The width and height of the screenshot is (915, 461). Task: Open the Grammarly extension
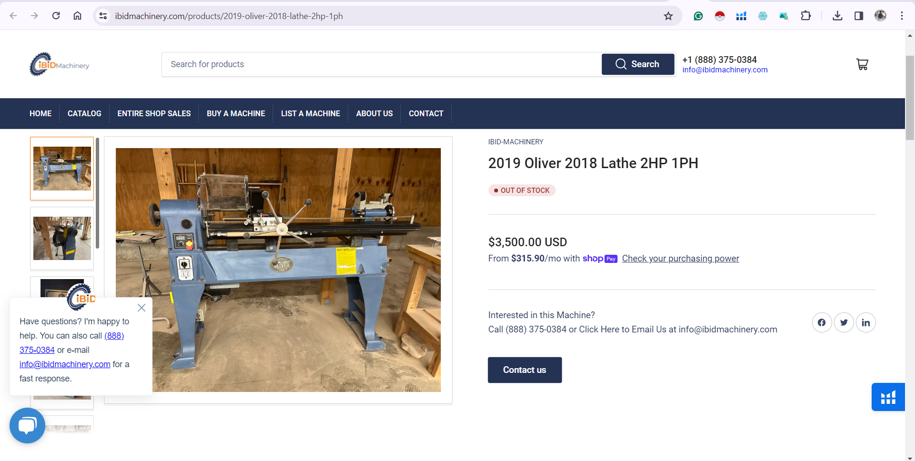tap(698, 16)
